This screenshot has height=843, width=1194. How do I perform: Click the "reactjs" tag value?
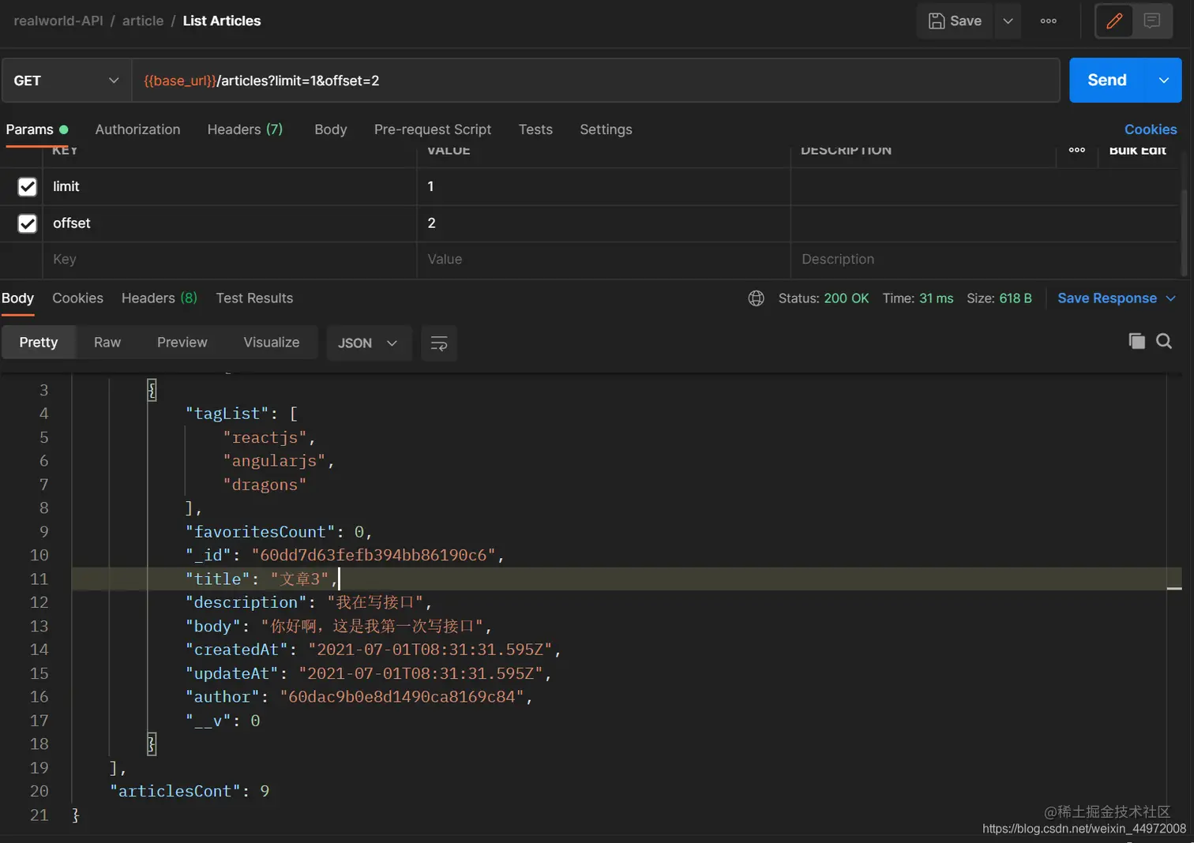point(265,437)
